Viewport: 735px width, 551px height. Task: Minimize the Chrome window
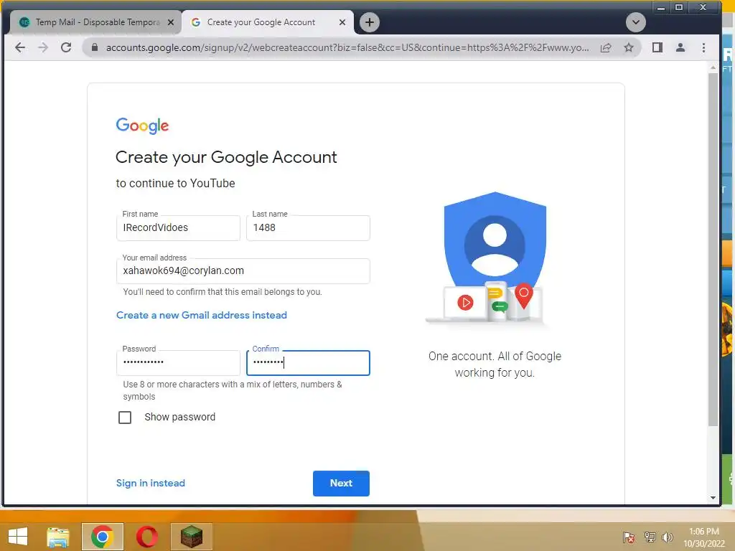point(661,7)
